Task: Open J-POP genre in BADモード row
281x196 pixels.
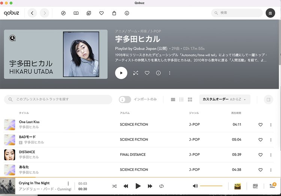Action: pos(194,139)
